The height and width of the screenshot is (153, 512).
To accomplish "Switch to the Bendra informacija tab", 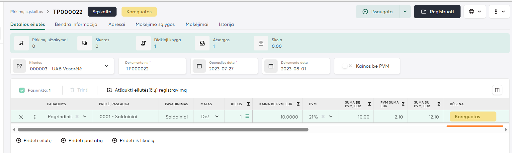I will pyautogui.click(x=76, y=24).
